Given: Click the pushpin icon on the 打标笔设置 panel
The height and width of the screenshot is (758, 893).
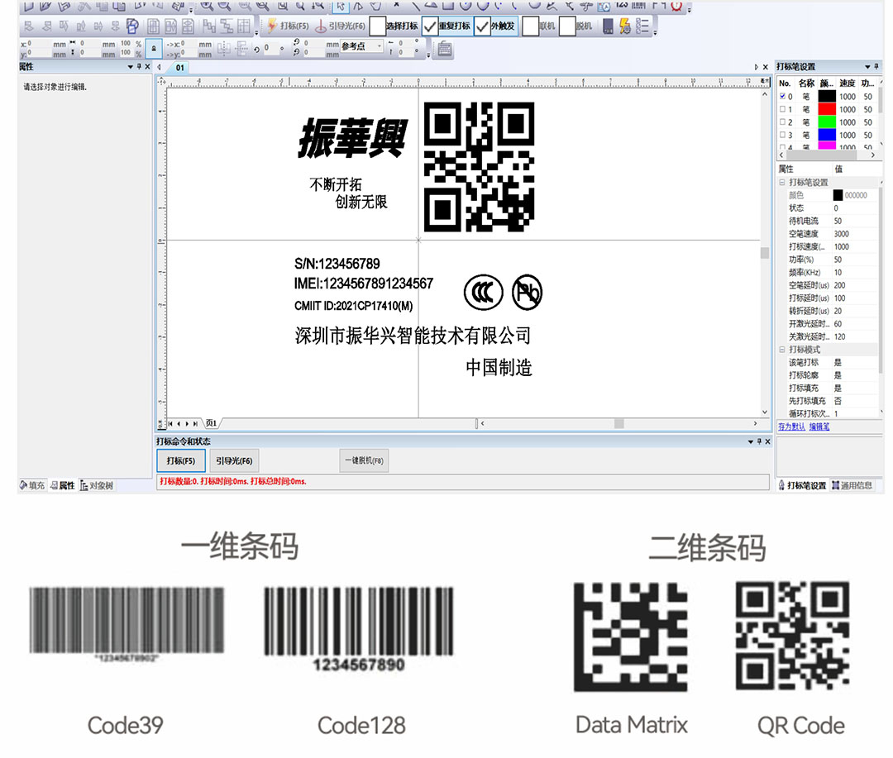Looking at the screenshot, I should [876, 66].
